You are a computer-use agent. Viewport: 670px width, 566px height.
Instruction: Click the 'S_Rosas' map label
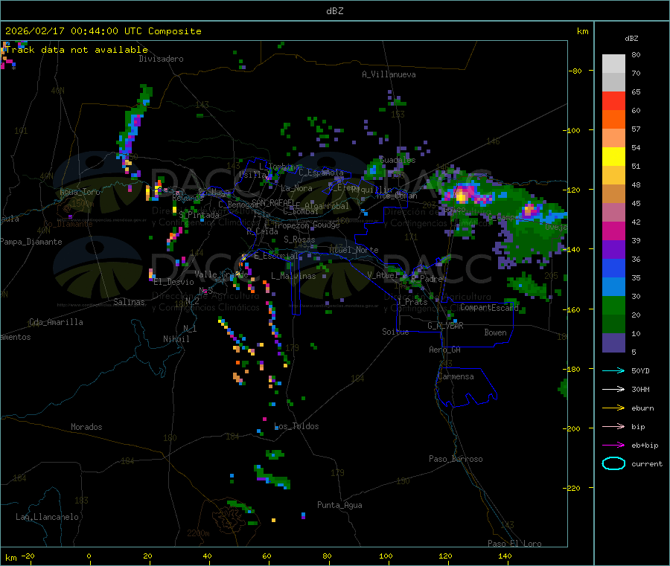click(x=299, y=239)
